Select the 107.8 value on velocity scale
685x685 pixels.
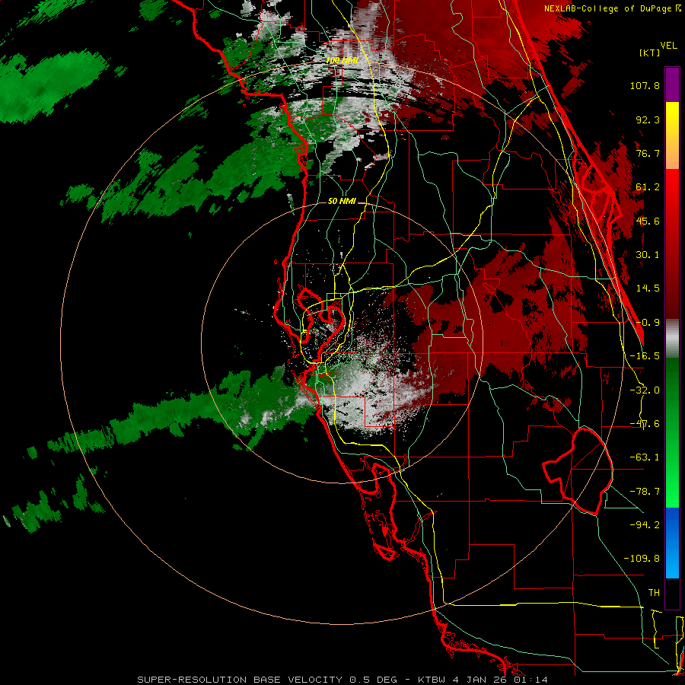[645, 85]
